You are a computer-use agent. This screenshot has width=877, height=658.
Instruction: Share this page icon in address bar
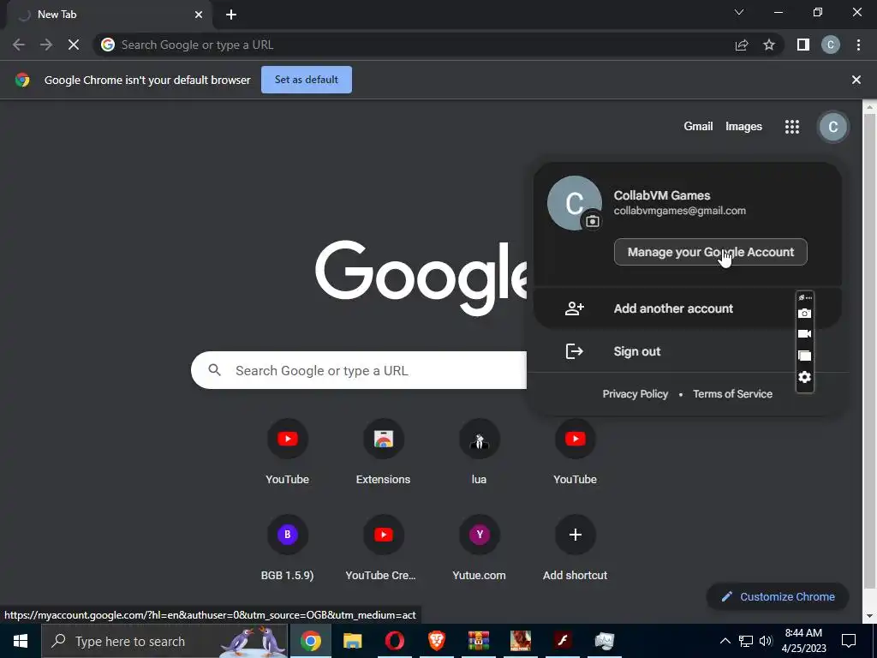pyautogui.click(x=742, y=45)
